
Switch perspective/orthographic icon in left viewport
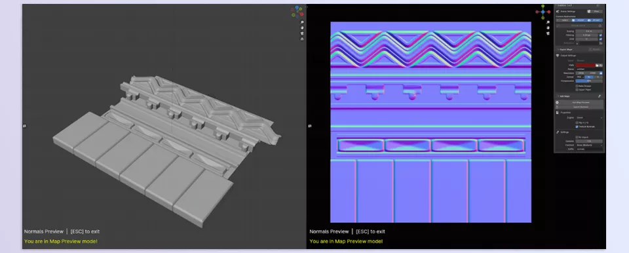click(x=302, y=39)
